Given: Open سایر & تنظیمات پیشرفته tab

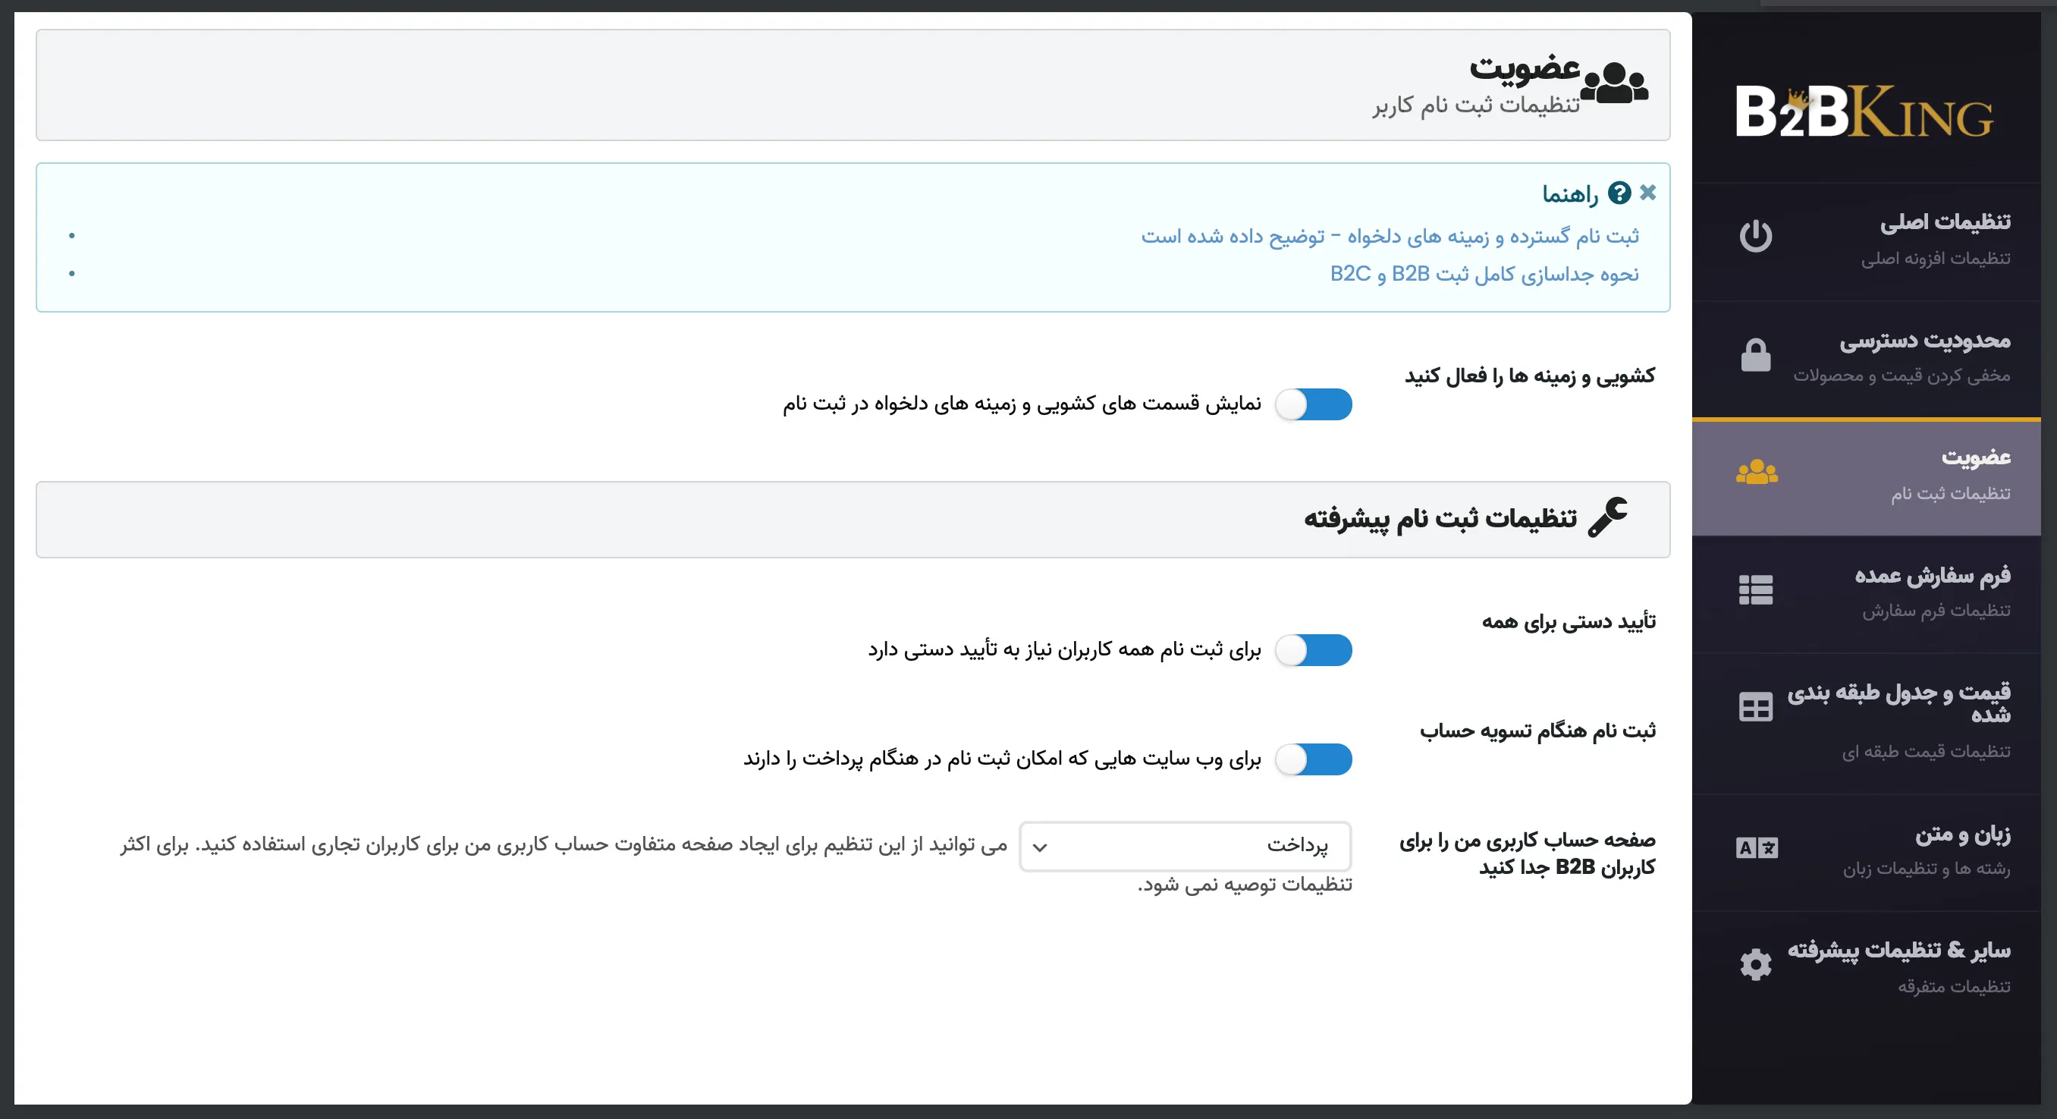Looking at the screenshot, I should click(x=1866, y=970).
